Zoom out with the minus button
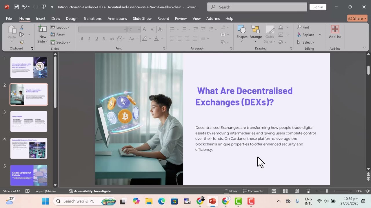Viewport: 371px width, 208px height. 317,191
